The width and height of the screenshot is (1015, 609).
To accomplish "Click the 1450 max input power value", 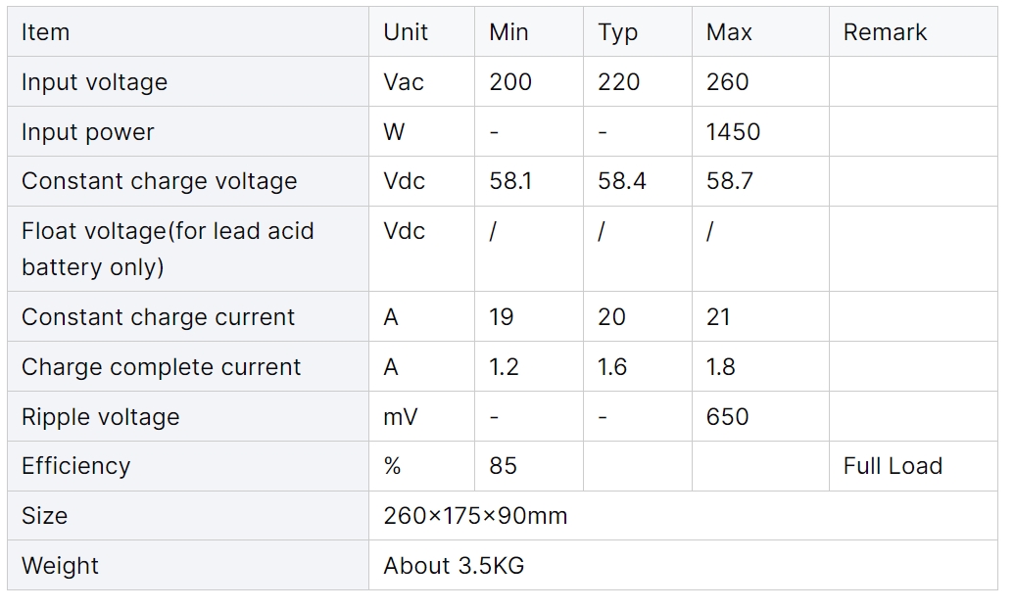I will 733,131.
